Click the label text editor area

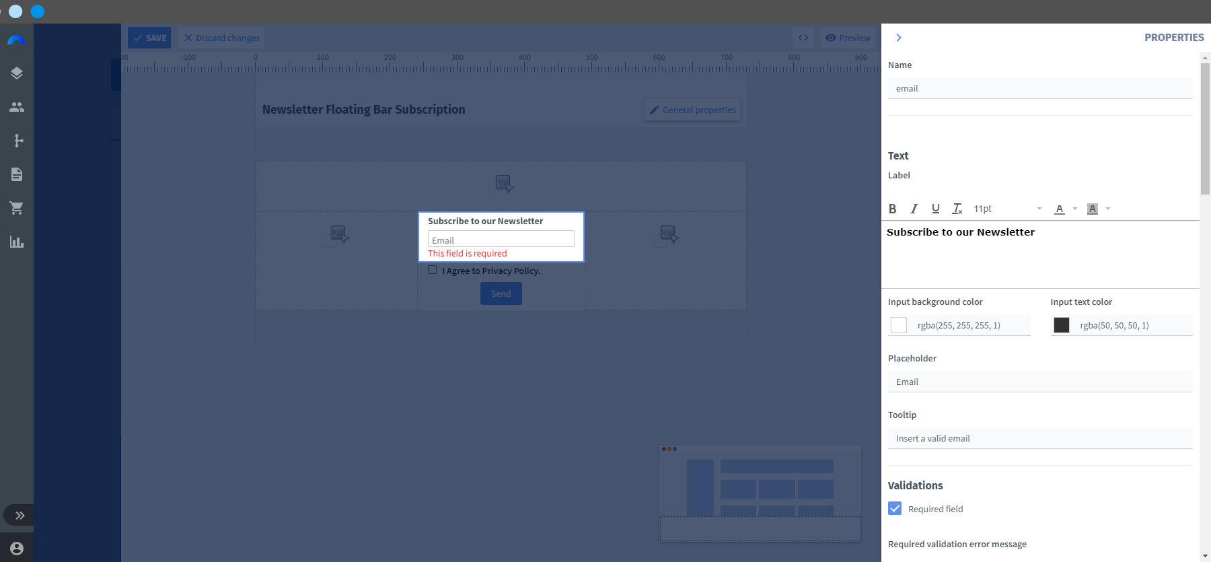click(x=1040, y=254)
